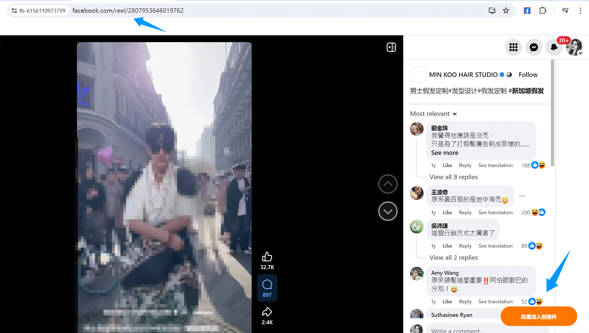Click the MIN KOO HAIR STUDIO avatar
Image resolution: width=589 pixels, height=333 pixels.
418,75
